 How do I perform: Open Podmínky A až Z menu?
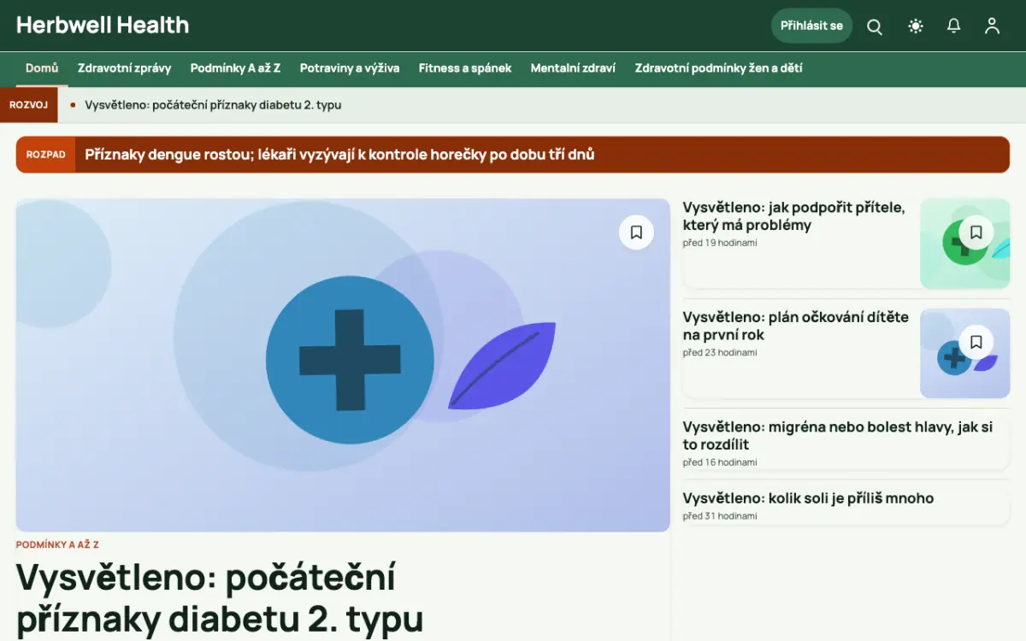235,68
